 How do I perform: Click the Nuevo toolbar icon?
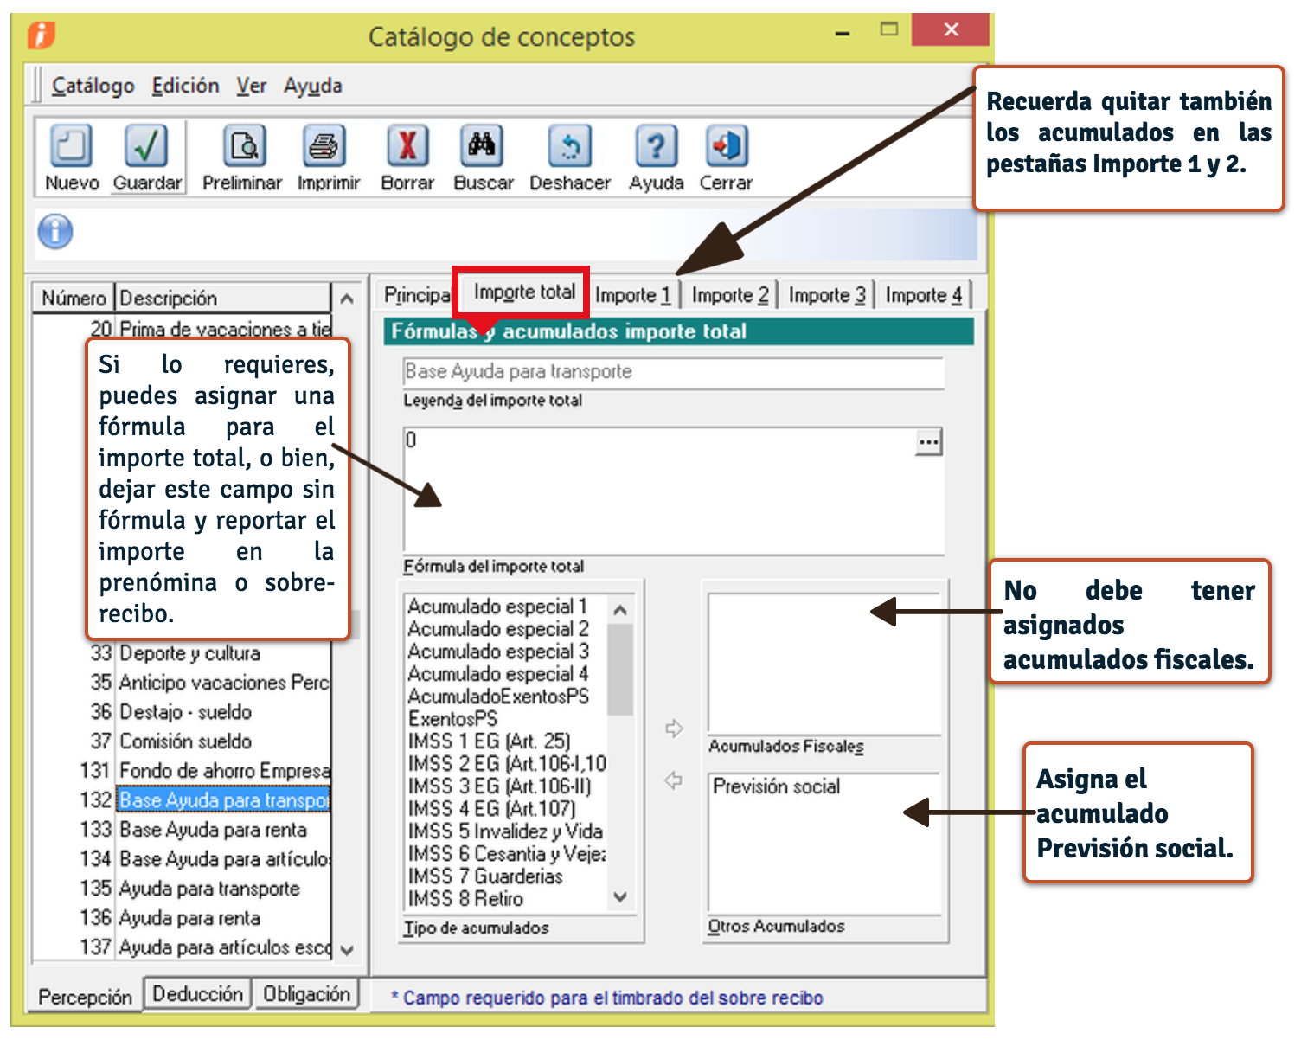click(x=71, y=147)
